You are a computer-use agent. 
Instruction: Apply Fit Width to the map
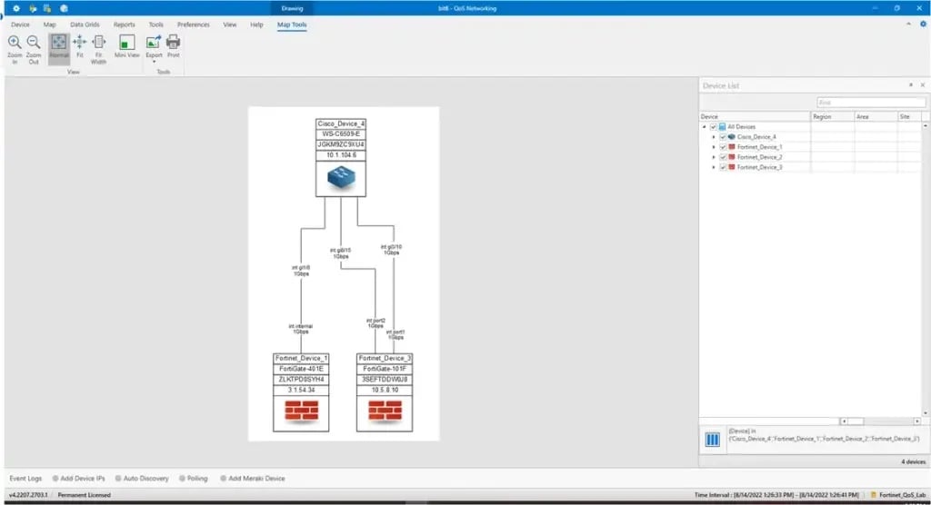click(98, 49)
